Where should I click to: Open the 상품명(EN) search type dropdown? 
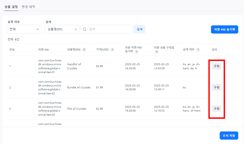62,29
